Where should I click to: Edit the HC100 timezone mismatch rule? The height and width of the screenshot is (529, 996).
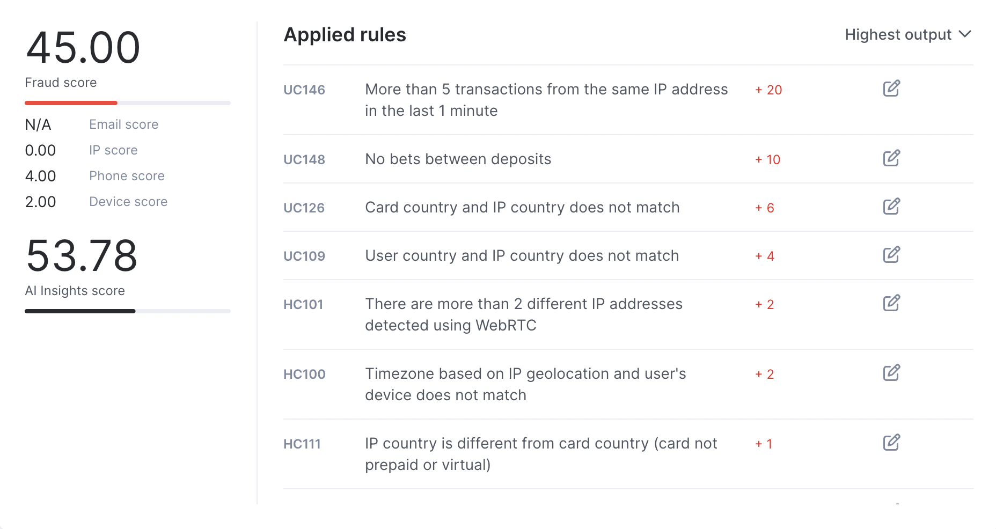coord(891,373)
